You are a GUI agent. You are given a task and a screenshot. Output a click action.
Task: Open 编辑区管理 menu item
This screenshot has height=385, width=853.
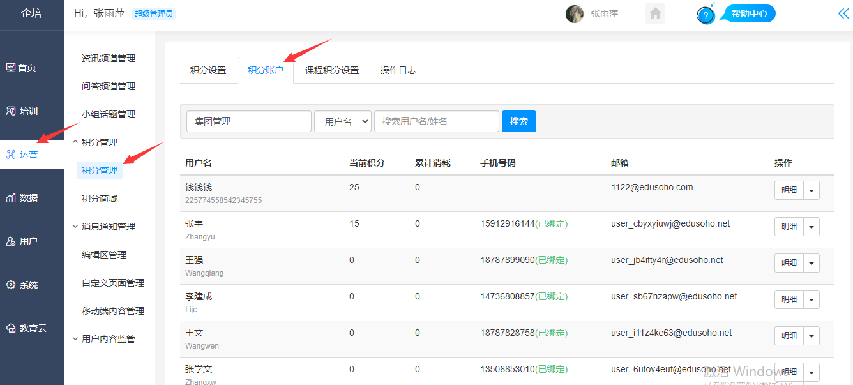104,255
